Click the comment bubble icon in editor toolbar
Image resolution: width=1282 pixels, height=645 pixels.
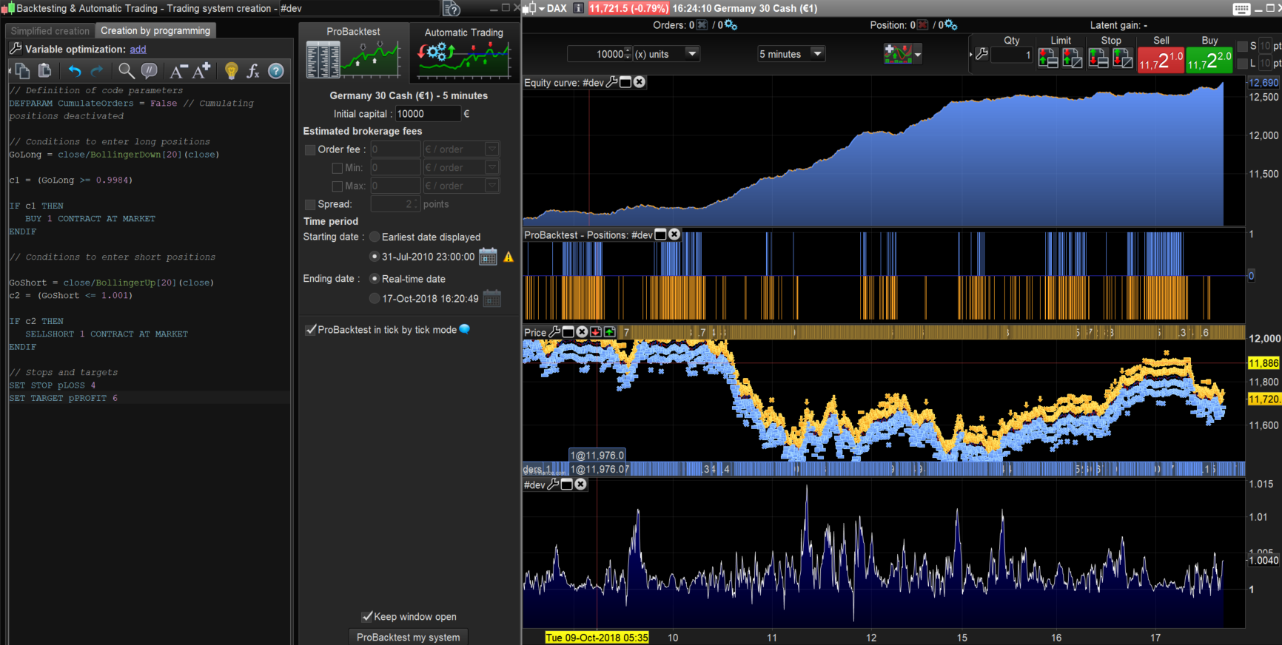click(149, 71)
